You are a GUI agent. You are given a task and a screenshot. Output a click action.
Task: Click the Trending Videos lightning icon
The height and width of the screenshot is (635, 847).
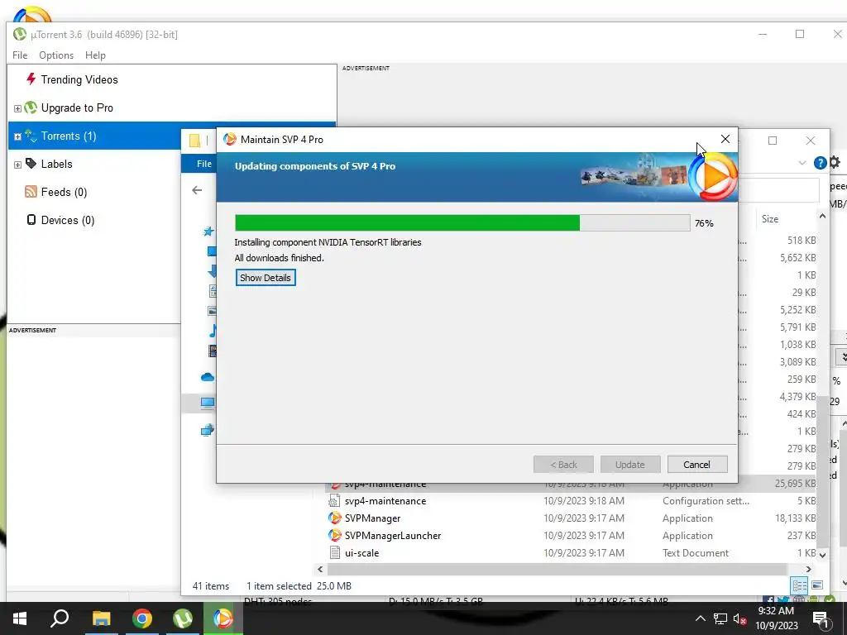coord(31,79)
